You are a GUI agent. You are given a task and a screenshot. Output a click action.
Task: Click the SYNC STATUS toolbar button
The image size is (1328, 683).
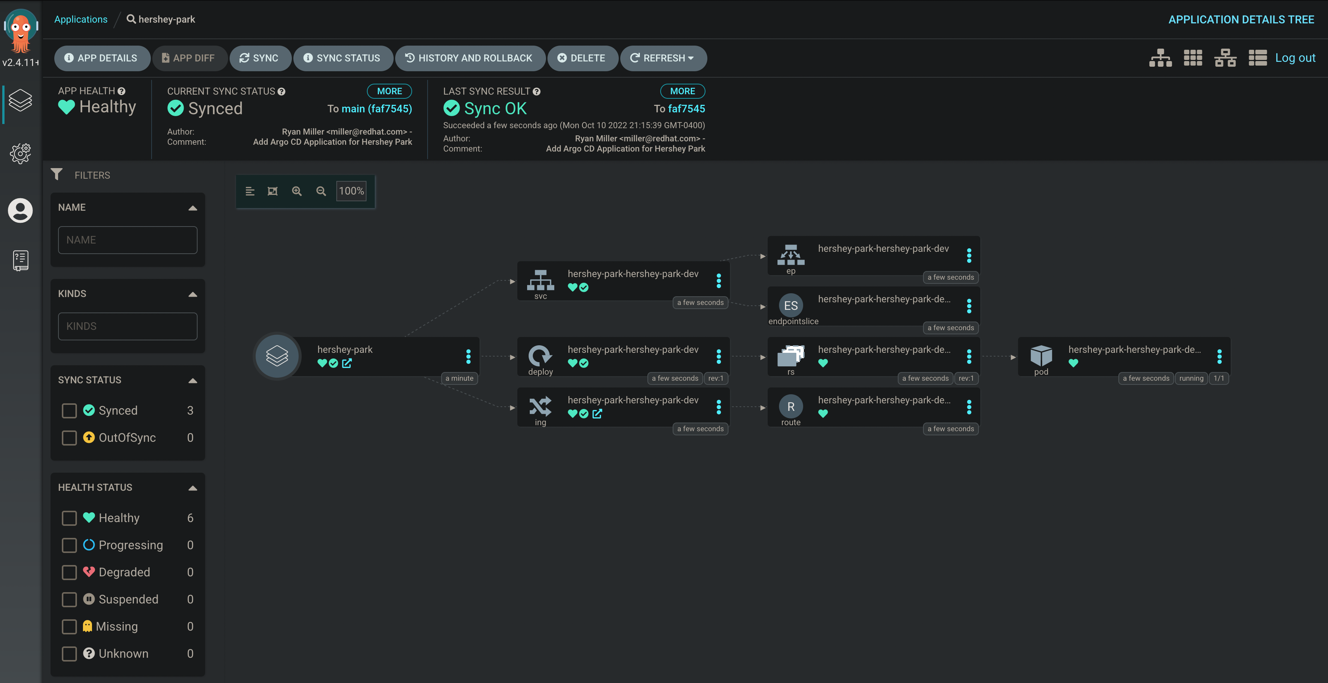(x=343, y=58)
